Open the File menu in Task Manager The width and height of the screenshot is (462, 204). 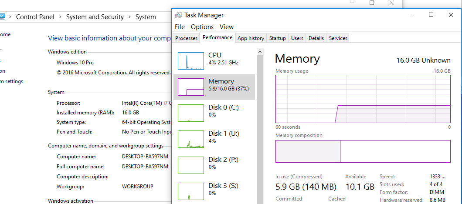(x=180, y=27)
